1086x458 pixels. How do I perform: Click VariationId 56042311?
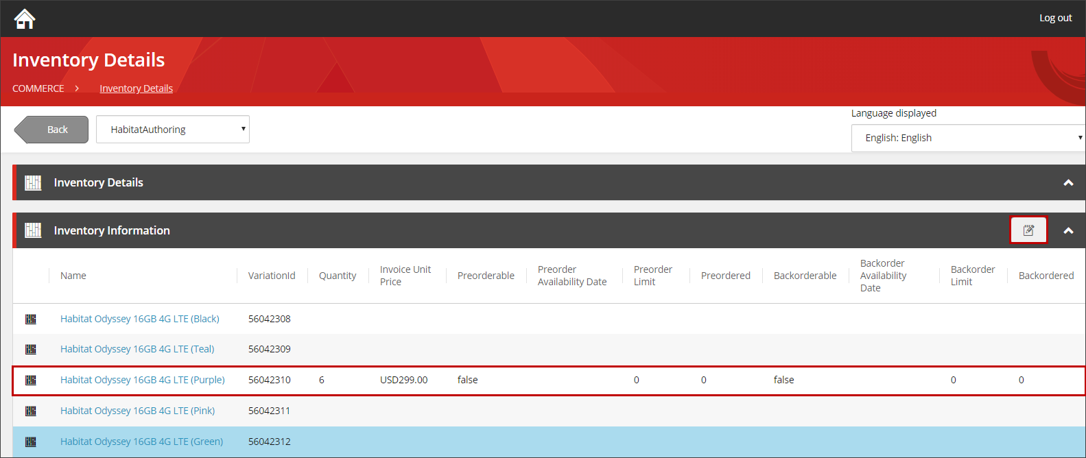coord(270,411)
